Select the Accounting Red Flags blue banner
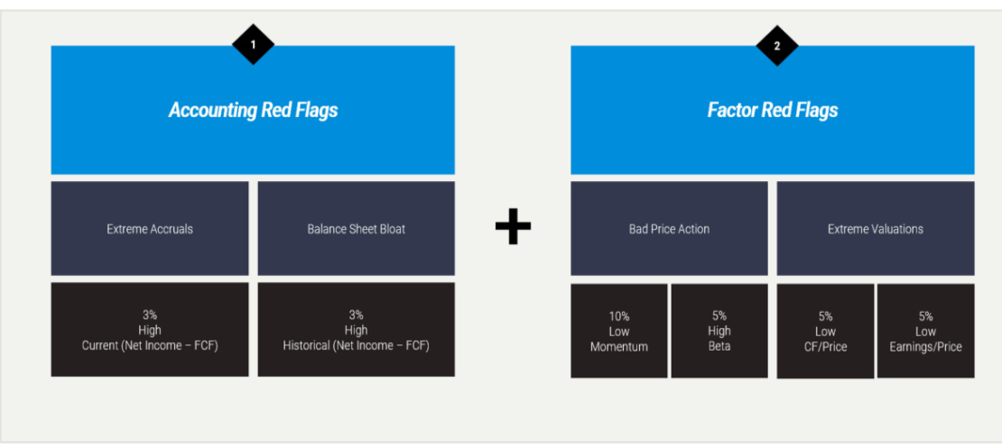 tap(253, 110)
